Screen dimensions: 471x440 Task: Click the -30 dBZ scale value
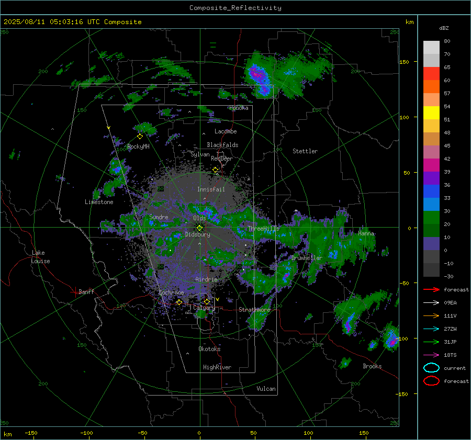pyautogui.click(x=449, y=277)
